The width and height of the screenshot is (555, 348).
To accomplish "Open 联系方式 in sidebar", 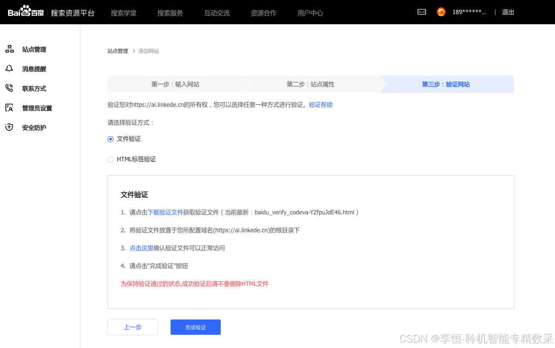I will pyautogui.click(x=34, y=88).
